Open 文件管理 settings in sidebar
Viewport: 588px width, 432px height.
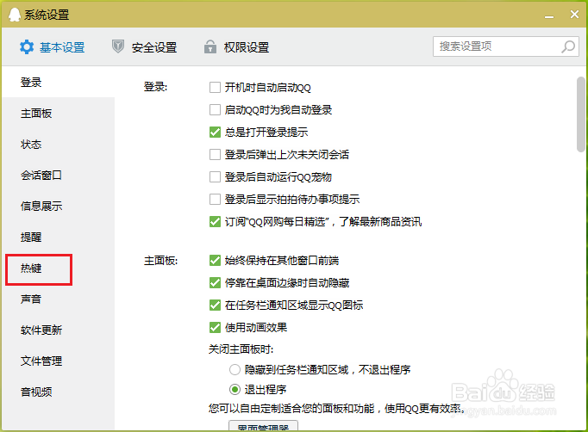tap(58, 361)
